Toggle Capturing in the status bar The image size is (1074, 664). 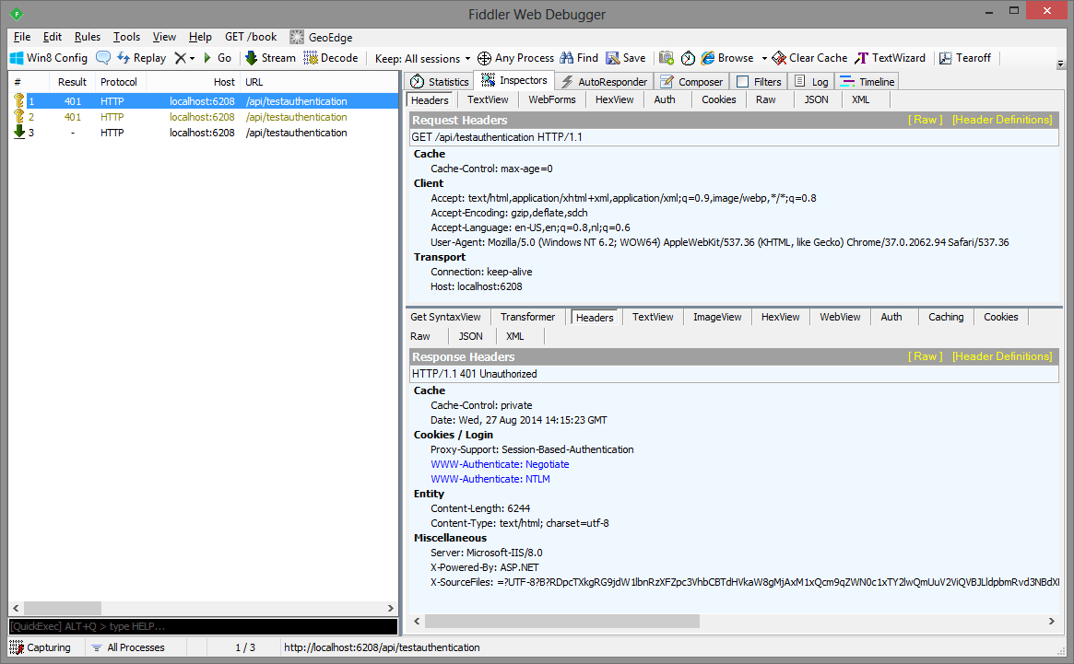pyautogui.click(x=41, y=647)
